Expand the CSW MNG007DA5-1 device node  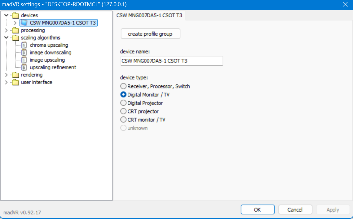tap(15, 23)
